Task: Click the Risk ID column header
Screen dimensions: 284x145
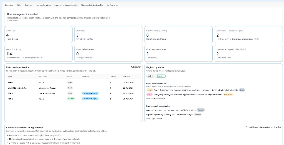Action: pyautogui.click(x=10, y=77)
